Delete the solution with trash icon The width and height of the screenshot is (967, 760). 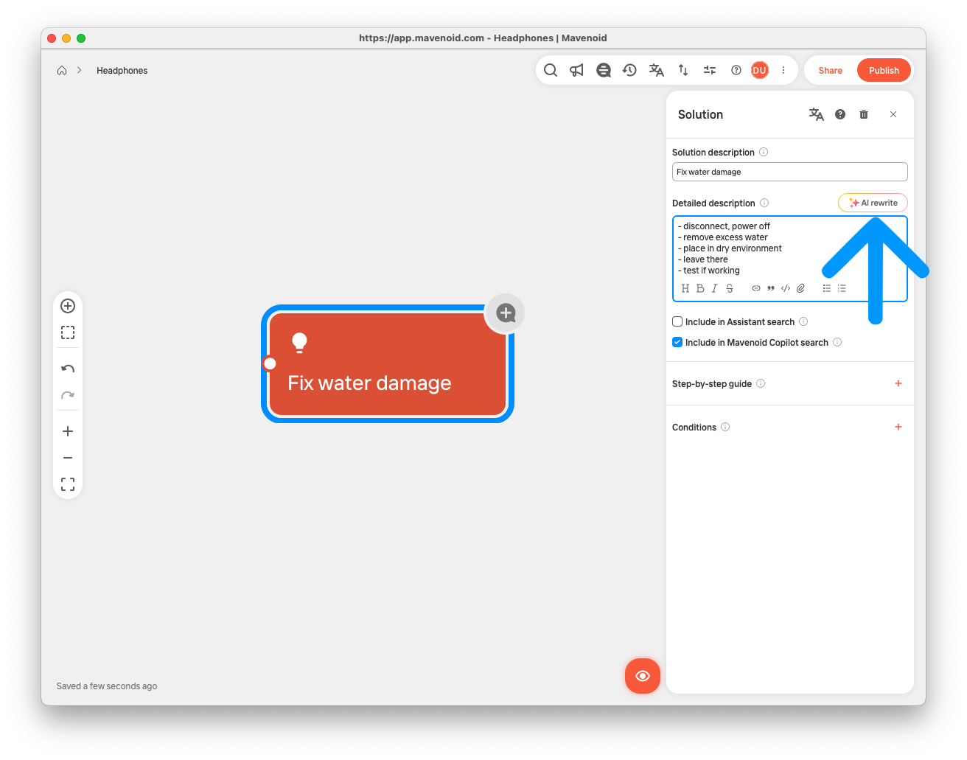pos(864,114)
